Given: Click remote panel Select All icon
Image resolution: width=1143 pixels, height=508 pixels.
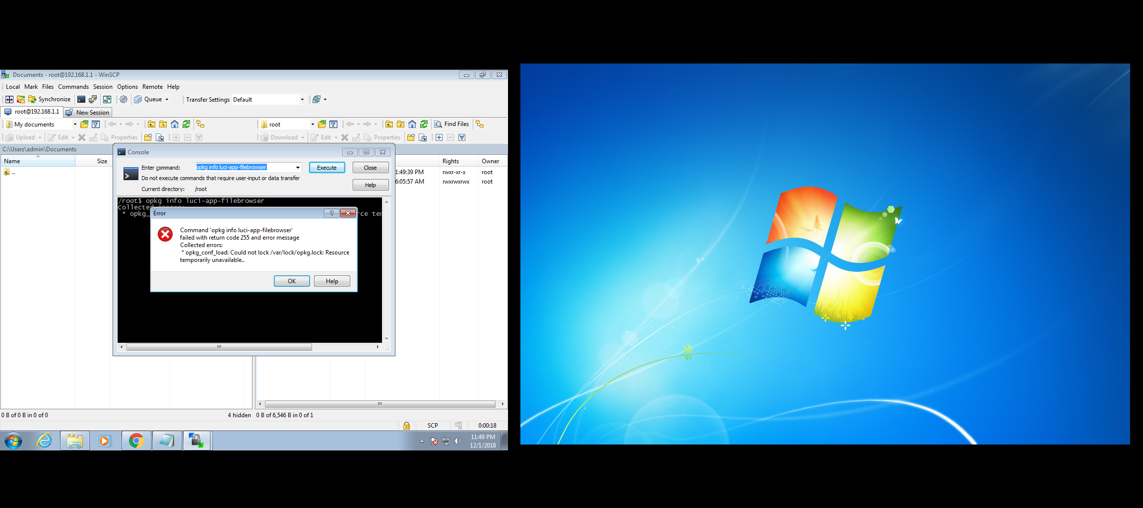Looking at the screenshot, I should pos(462,137).
